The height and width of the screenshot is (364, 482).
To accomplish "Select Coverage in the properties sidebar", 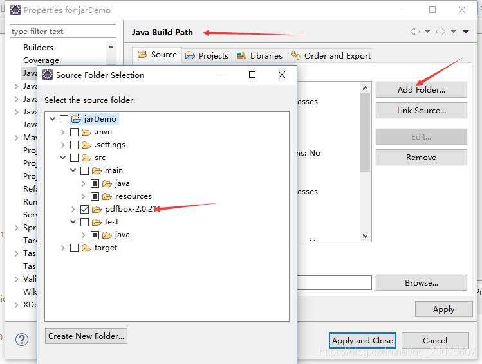I will point(41,60).
